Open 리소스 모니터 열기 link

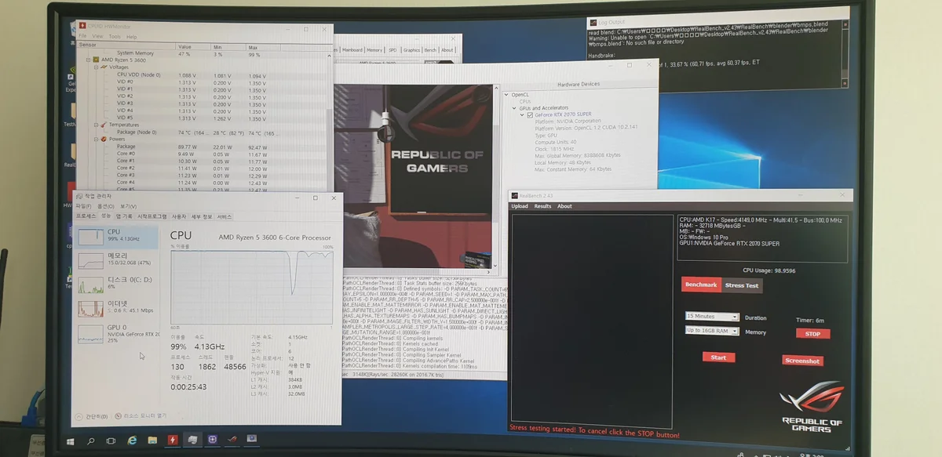pyautogui.click(x=141, y=415)
